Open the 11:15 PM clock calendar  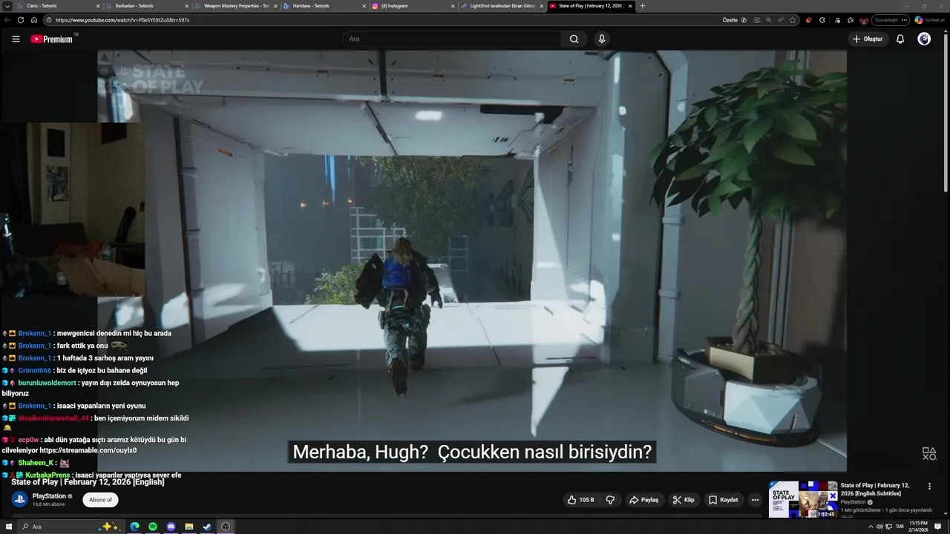[919, 526]
